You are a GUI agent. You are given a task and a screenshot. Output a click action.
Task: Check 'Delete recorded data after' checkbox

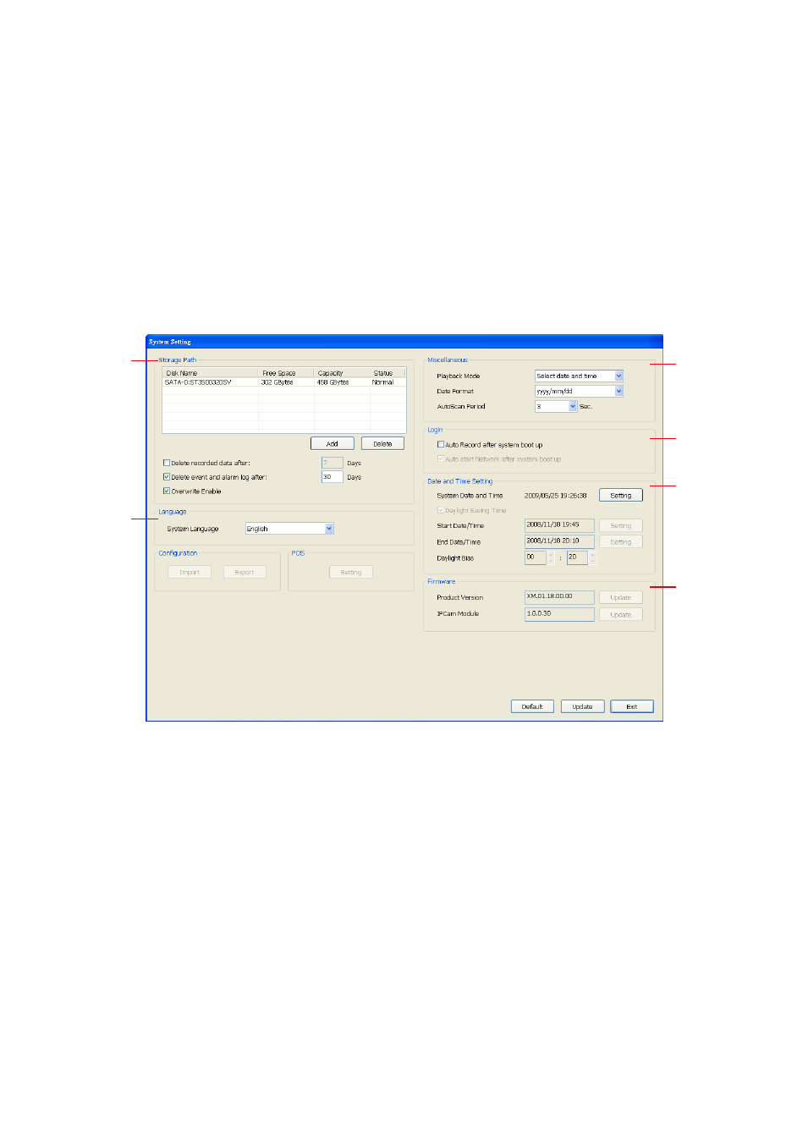point(167,463)
